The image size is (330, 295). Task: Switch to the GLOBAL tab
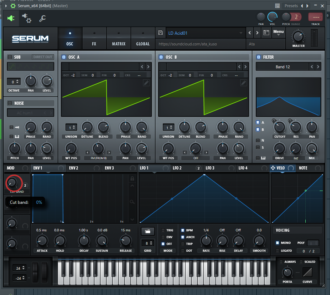pos(143,39)
